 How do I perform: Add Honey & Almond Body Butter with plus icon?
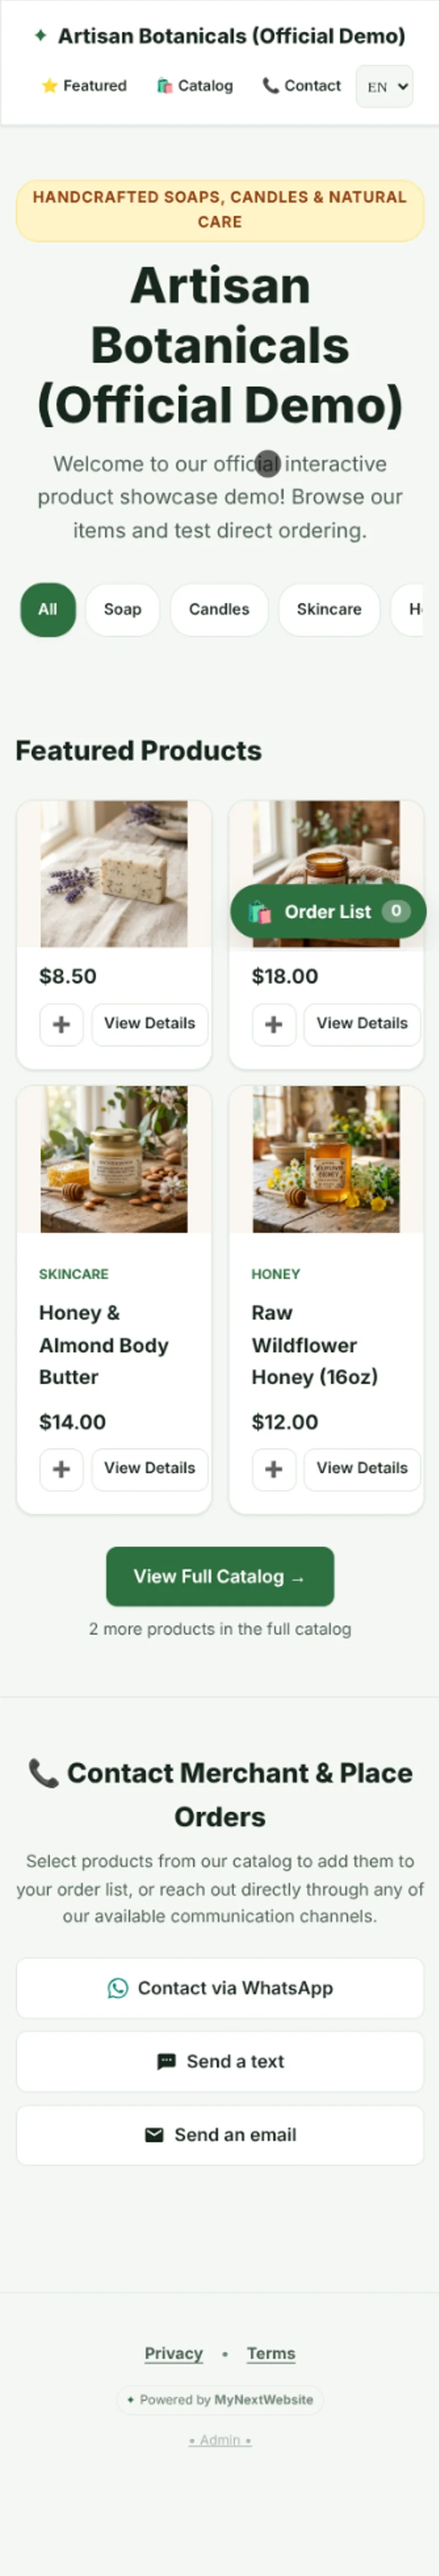[x=61, y=1469]
